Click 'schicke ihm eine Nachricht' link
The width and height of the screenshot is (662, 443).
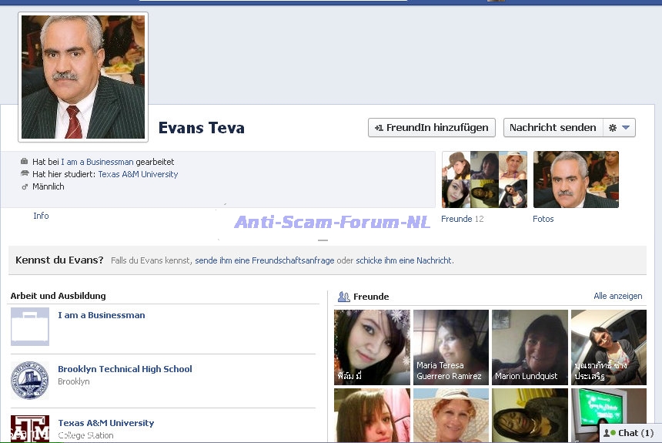pyautogui.click(x=403, y=260)
